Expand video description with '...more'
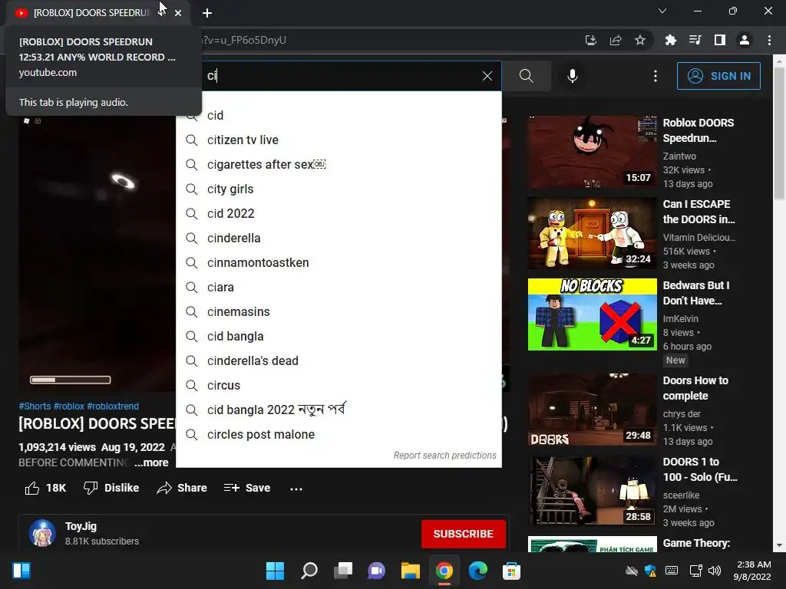This screenshot has height=589, width=786. coord(151,462)
